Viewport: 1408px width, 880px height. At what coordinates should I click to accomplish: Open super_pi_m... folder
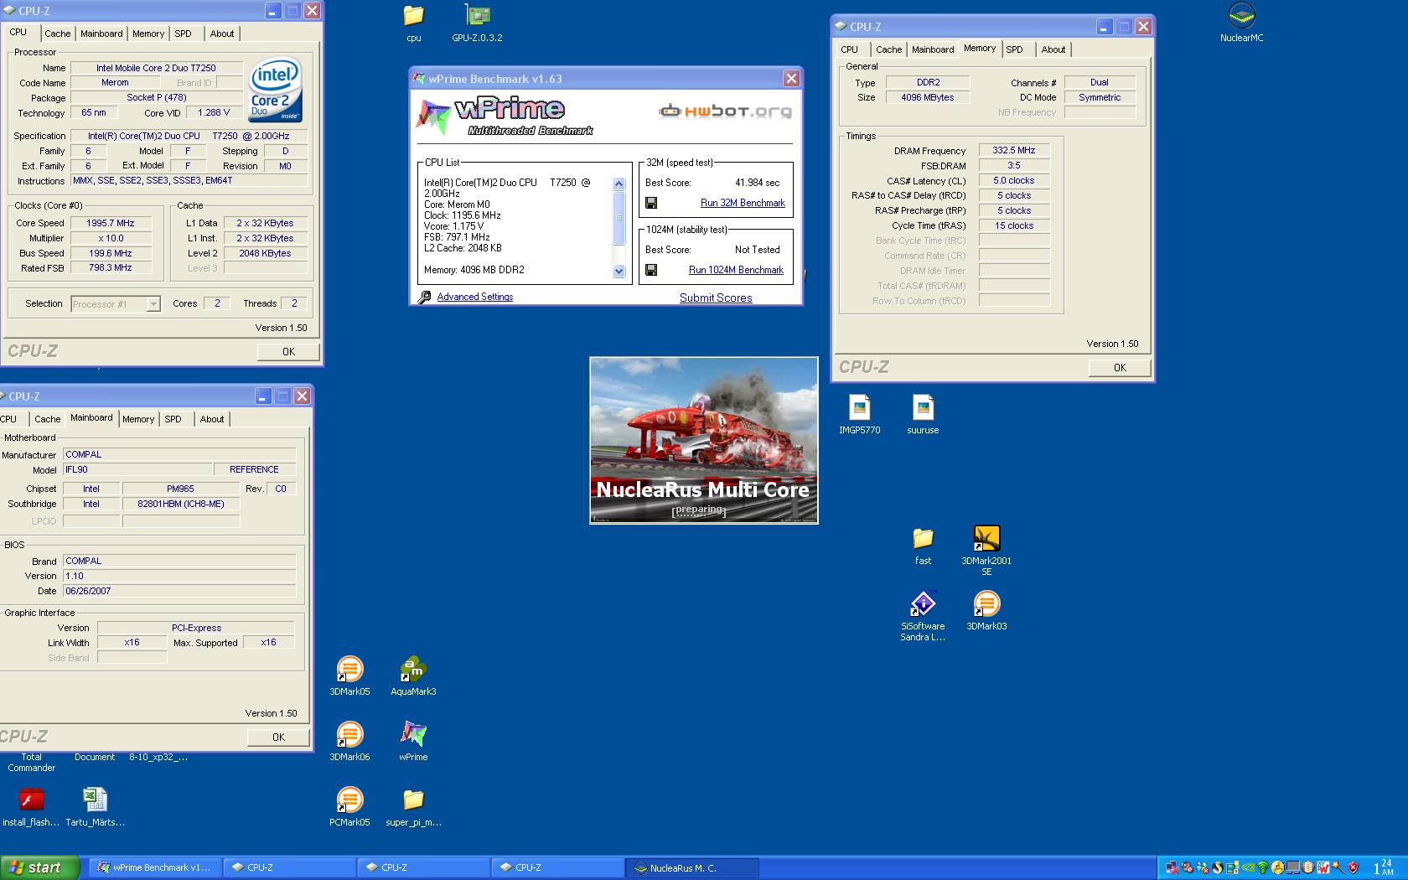(413, 807)
